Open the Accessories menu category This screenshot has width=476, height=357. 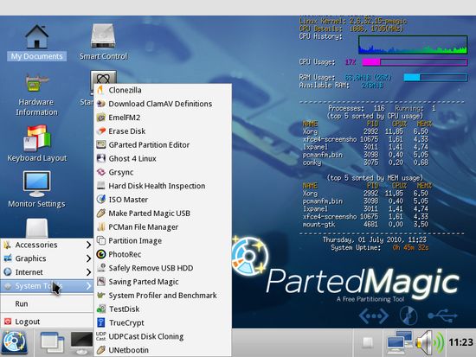[47, 245]
